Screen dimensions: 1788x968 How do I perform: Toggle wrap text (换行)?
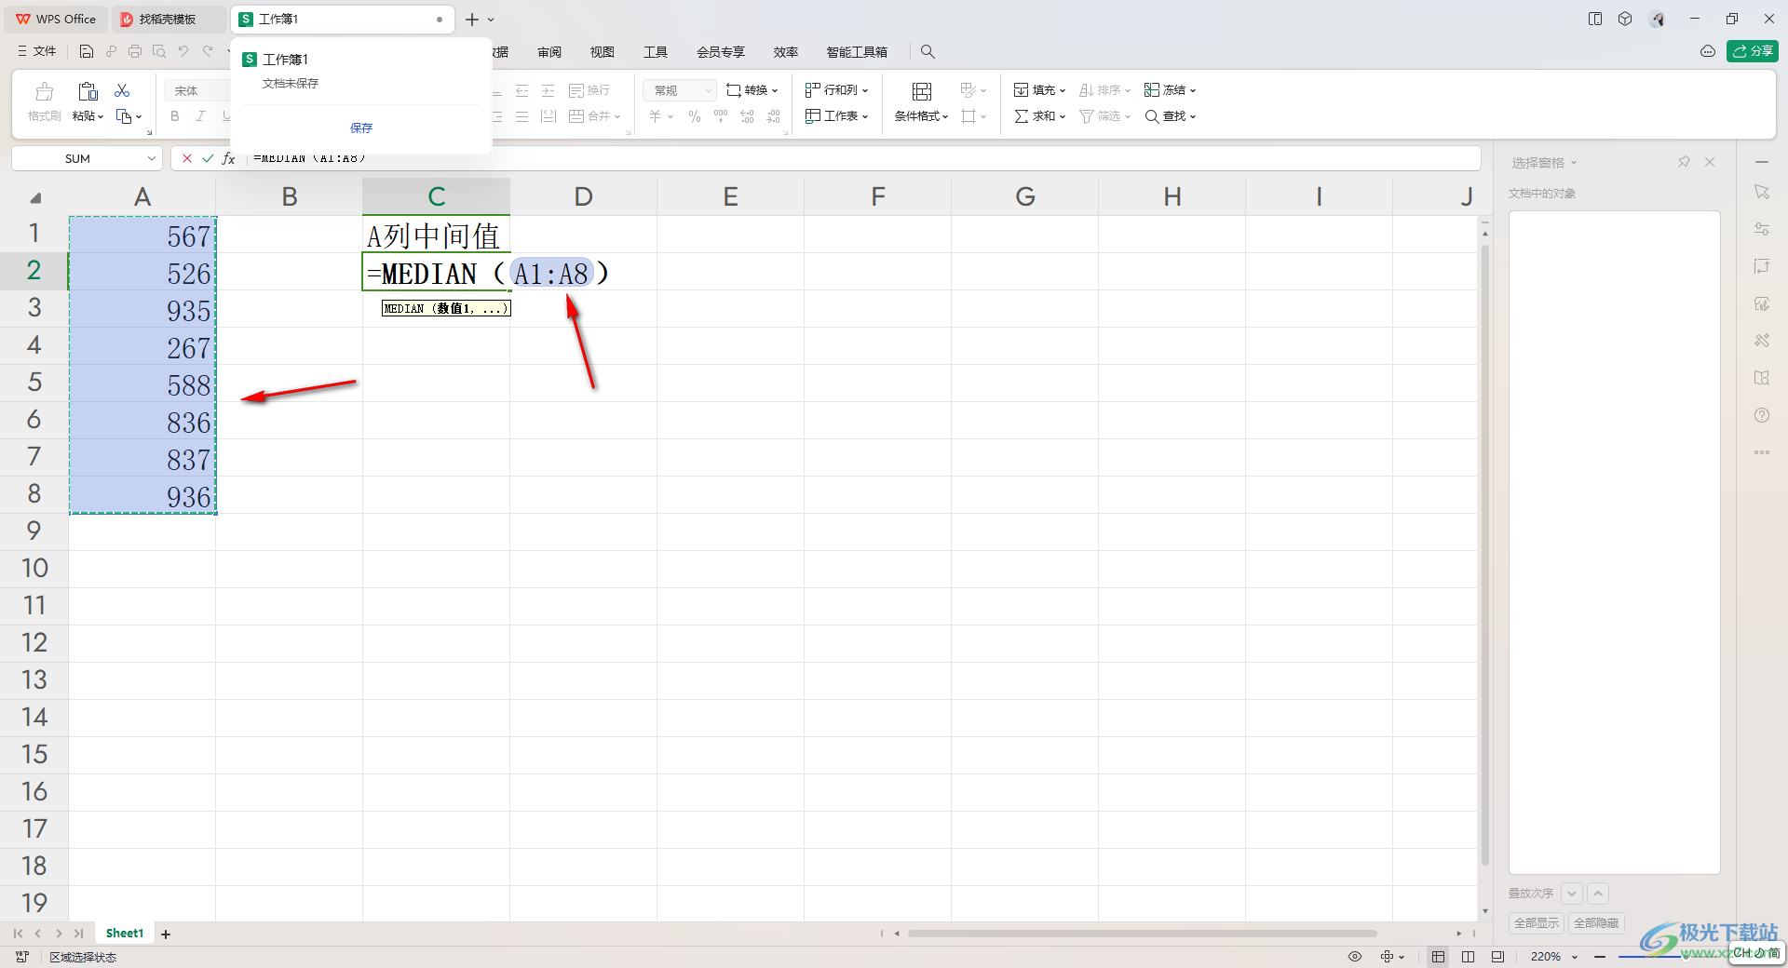tap(589, 90)
